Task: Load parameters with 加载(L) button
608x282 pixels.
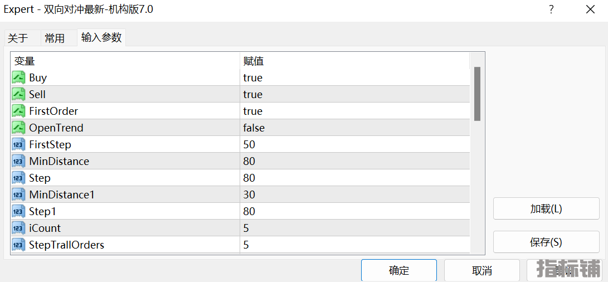Action: pyautogui.click(x=546, y=208)
